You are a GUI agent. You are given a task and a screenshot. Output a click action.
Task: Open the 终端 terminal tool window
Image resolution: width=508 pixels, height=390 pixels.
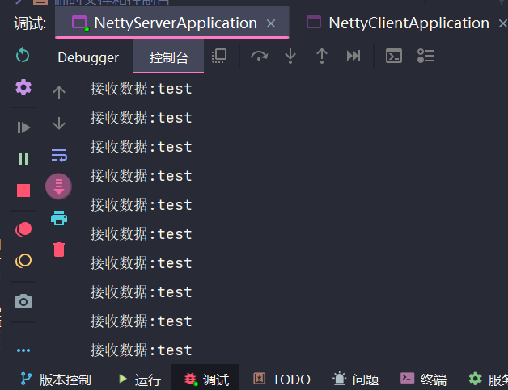click(423, 379)
